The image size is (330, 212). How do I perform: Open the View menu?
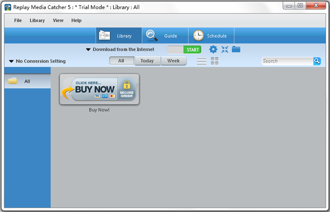[58, 20]
